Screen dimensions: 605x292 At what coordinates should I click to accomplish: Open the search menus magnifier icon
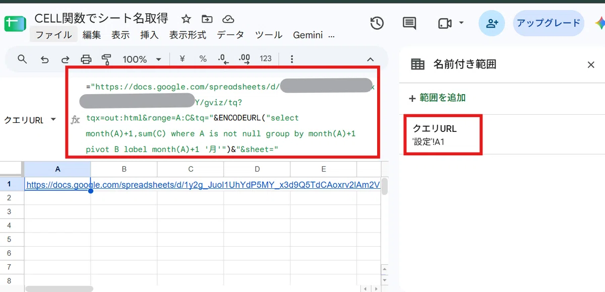point(22,59)
